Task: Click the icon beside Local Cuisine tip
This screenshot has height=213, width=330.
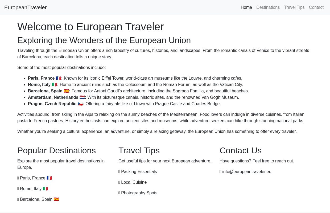Action: [x=119, y=182]
